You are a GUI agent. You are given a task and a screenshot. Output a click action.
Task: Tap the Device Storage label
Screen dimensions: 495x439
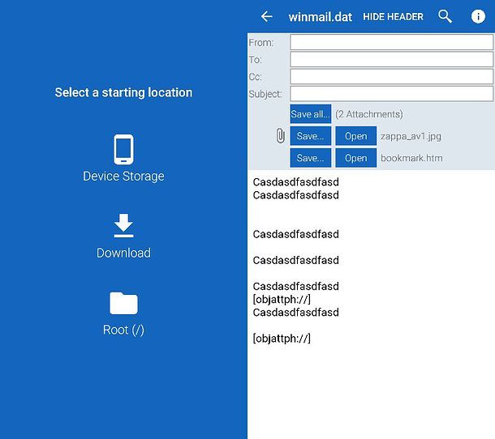123,177
